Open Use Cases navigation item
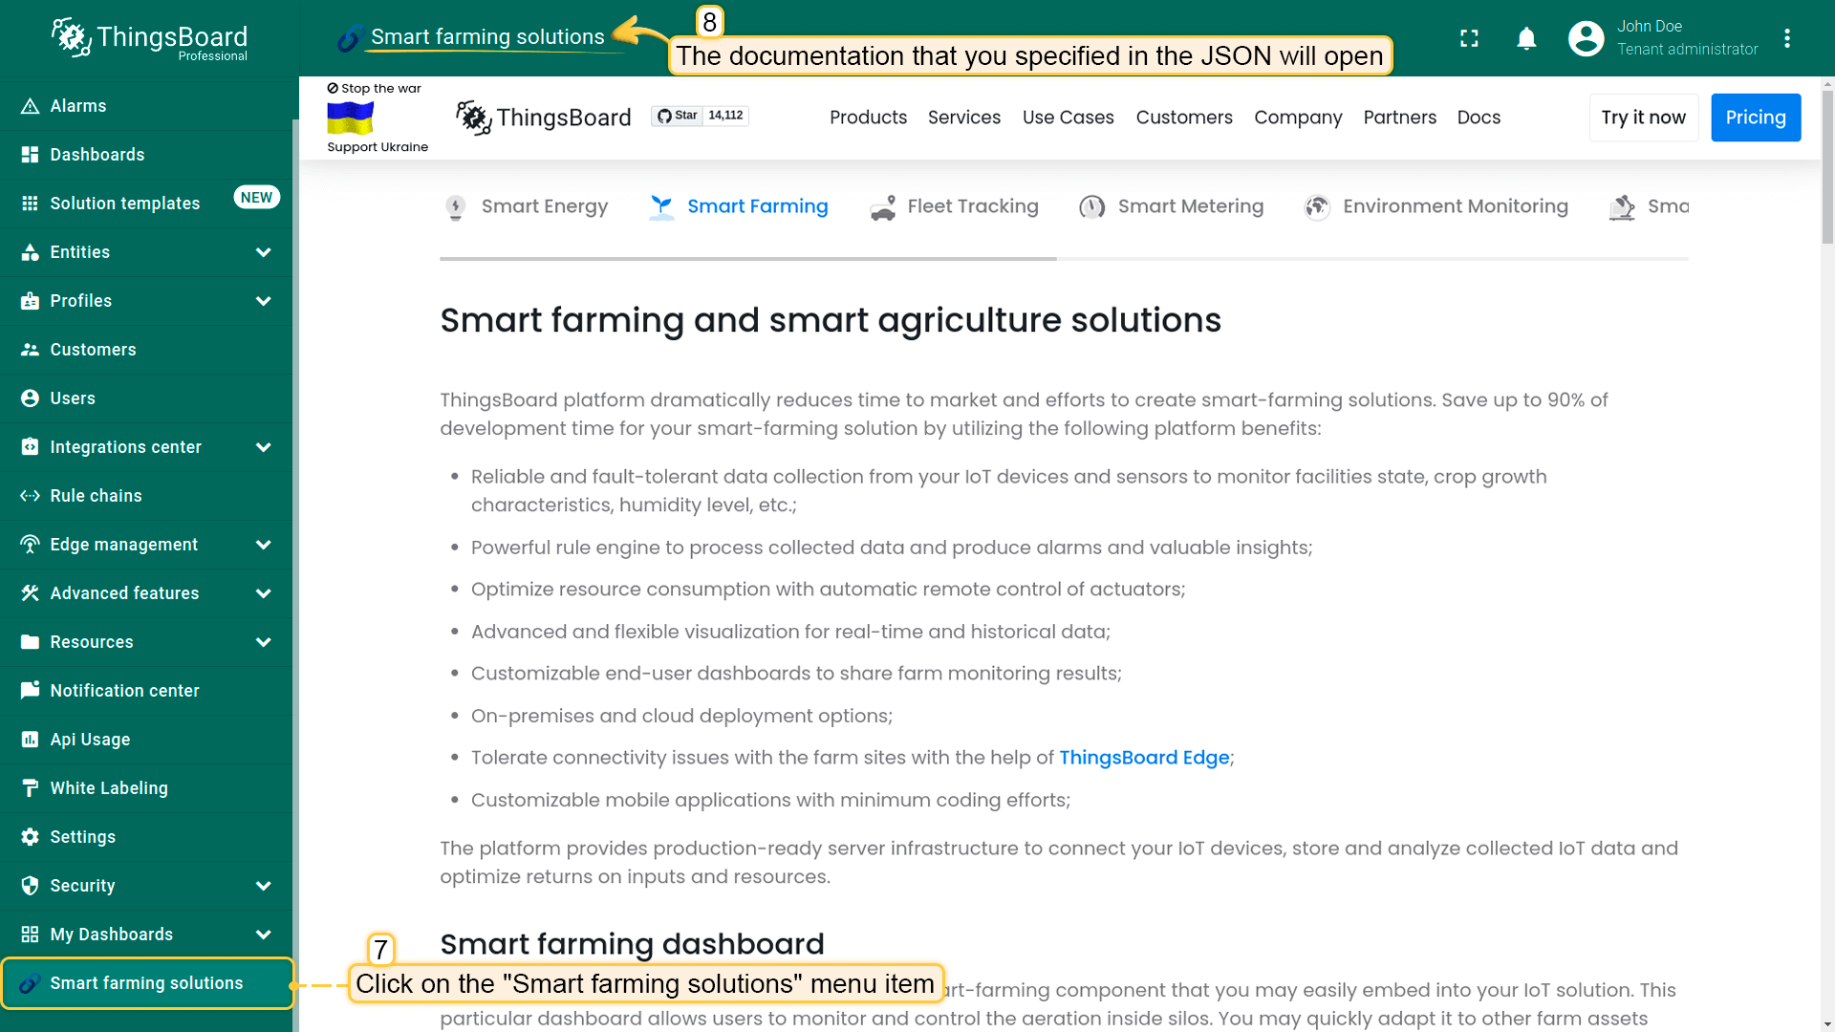Screen dimensions: 1835x1032 pos(1069,118)
